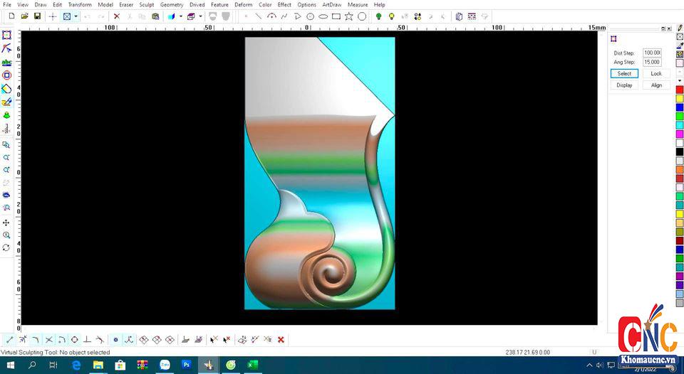Screen dimensions: 684x374
Task: Open the ArtDraw menu
Action: (331, 5)
